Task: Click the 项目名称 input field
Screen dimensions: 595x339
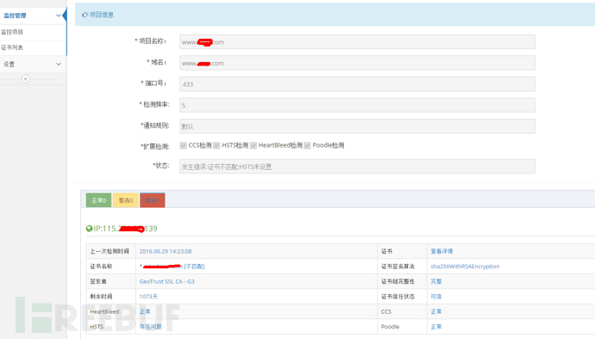Action: (x=358, y=41)
